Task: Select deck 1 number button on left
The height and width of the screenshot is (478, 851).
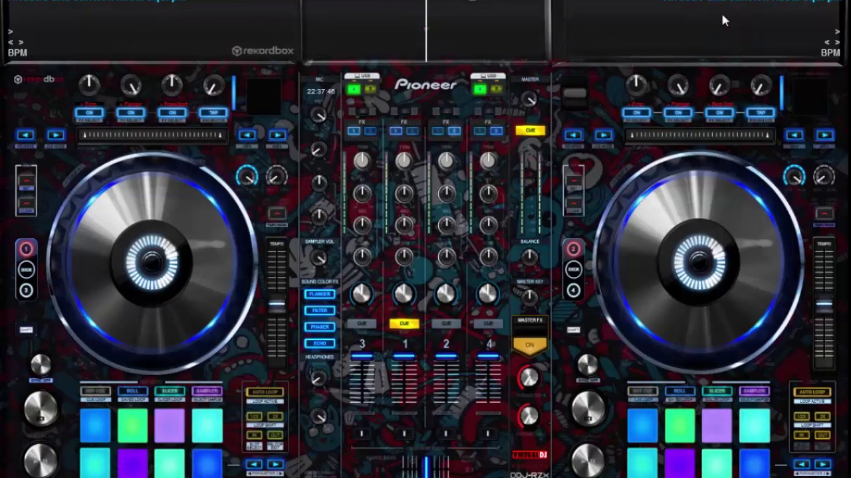Action: click(x=26, y=249)
